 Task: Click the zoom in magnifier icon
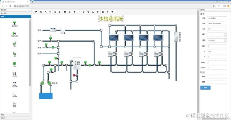(46, 12)
